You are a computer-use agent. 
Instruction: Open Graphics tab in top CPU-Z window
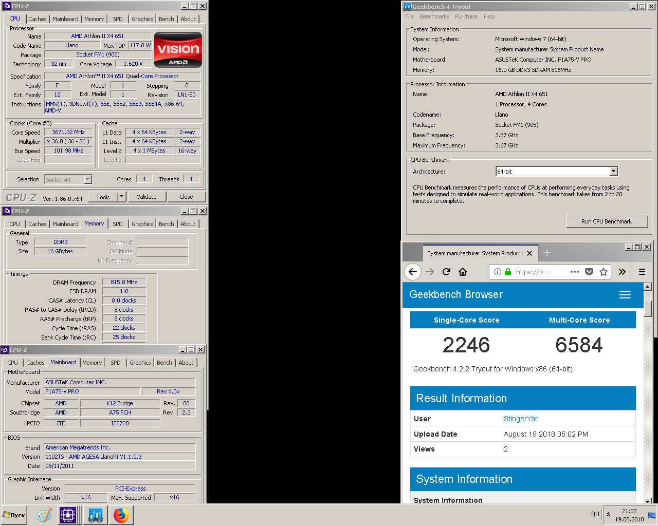142,19
